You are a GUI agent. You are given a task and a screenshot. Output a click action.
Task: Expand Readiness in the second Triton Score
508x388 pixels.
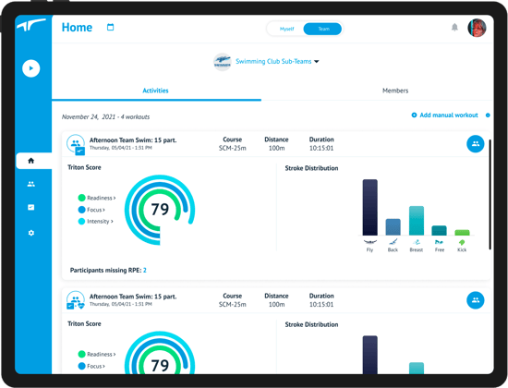tap(101, 355)
